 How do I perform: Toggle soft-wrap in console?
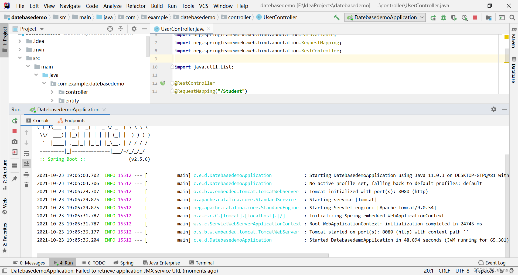coord(26,153)
